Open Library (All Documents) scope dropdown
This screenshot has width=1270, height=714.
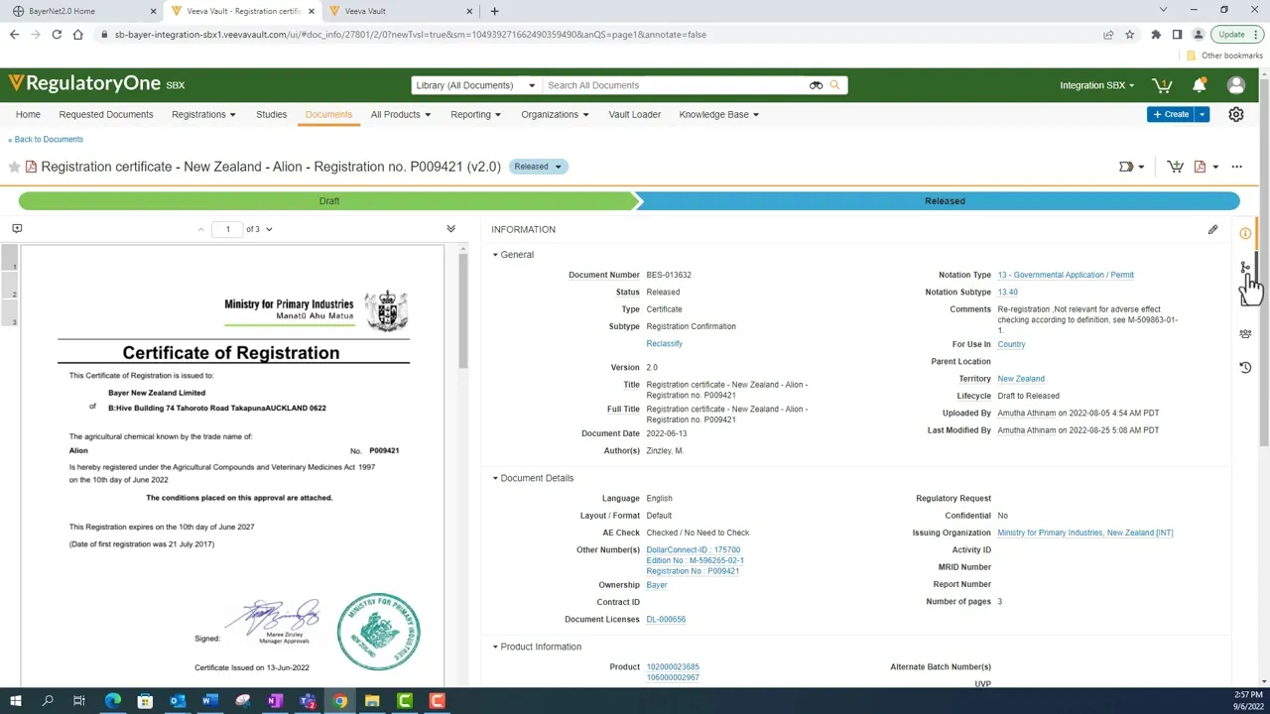475,85
